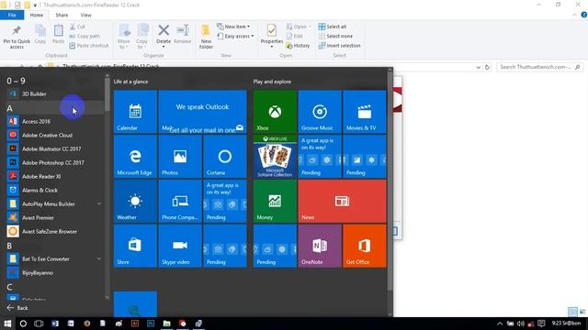Open BijoyBayanno app

pos(54,273)
